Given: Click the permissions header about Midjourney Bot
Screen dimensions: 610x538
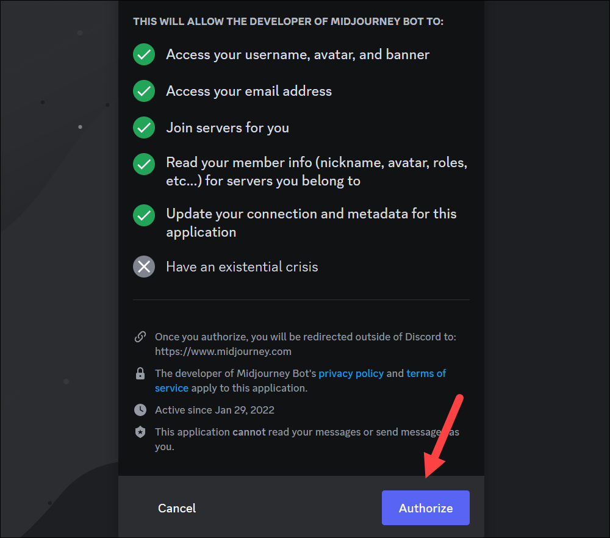Looking at the screenshot, I should coord(289,21).
